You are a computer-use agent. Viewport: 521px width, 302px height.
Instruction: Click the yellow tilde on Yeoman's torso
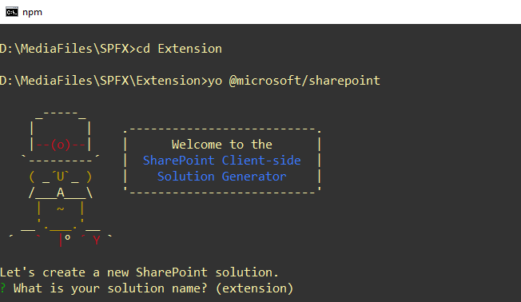[61, 209]
